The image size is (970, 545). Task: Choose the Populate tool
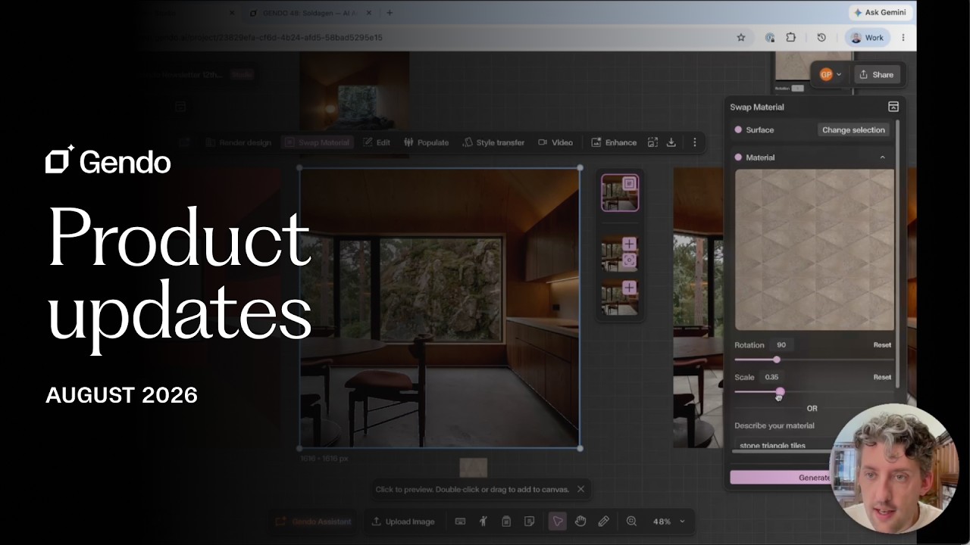426,142
